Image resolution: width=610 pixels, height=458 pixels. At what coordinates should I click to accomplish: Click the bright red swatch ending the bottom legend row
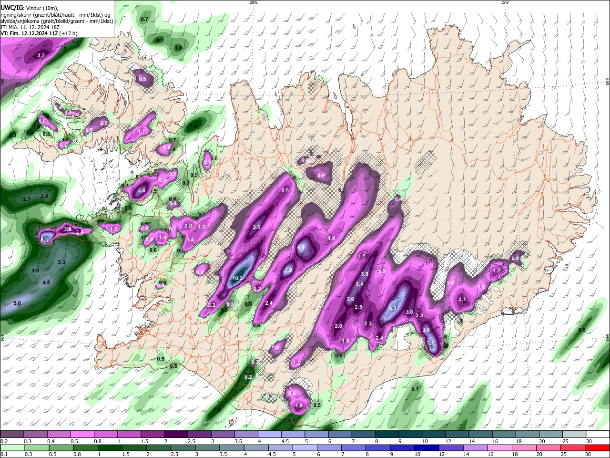point(598,448)
